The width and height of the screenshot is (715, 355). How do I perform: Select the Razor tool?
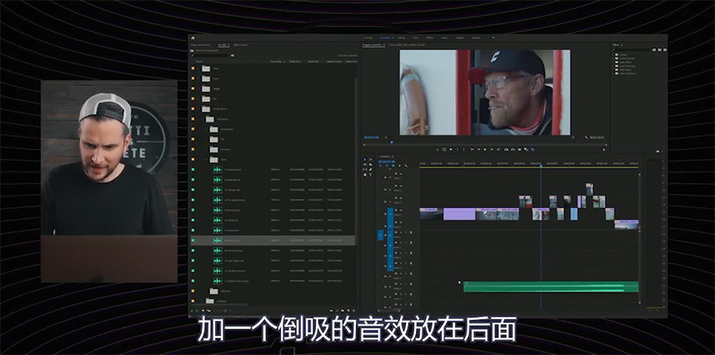point(371,164)
